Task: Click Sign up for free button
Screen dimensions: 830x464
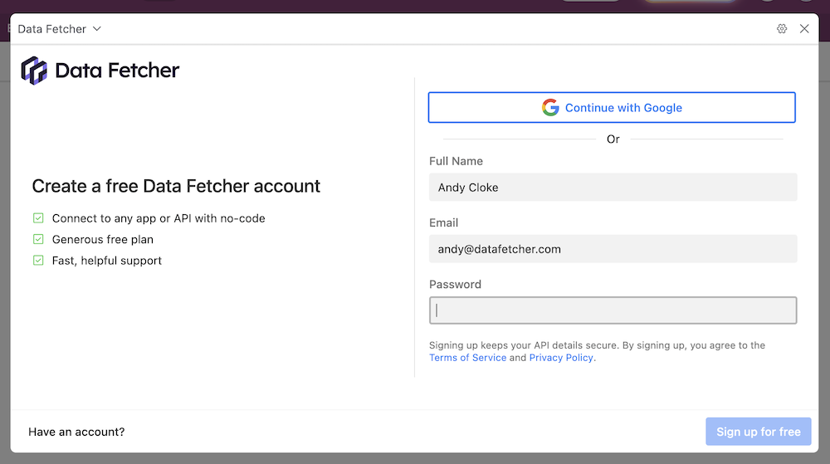Action: 758,432
